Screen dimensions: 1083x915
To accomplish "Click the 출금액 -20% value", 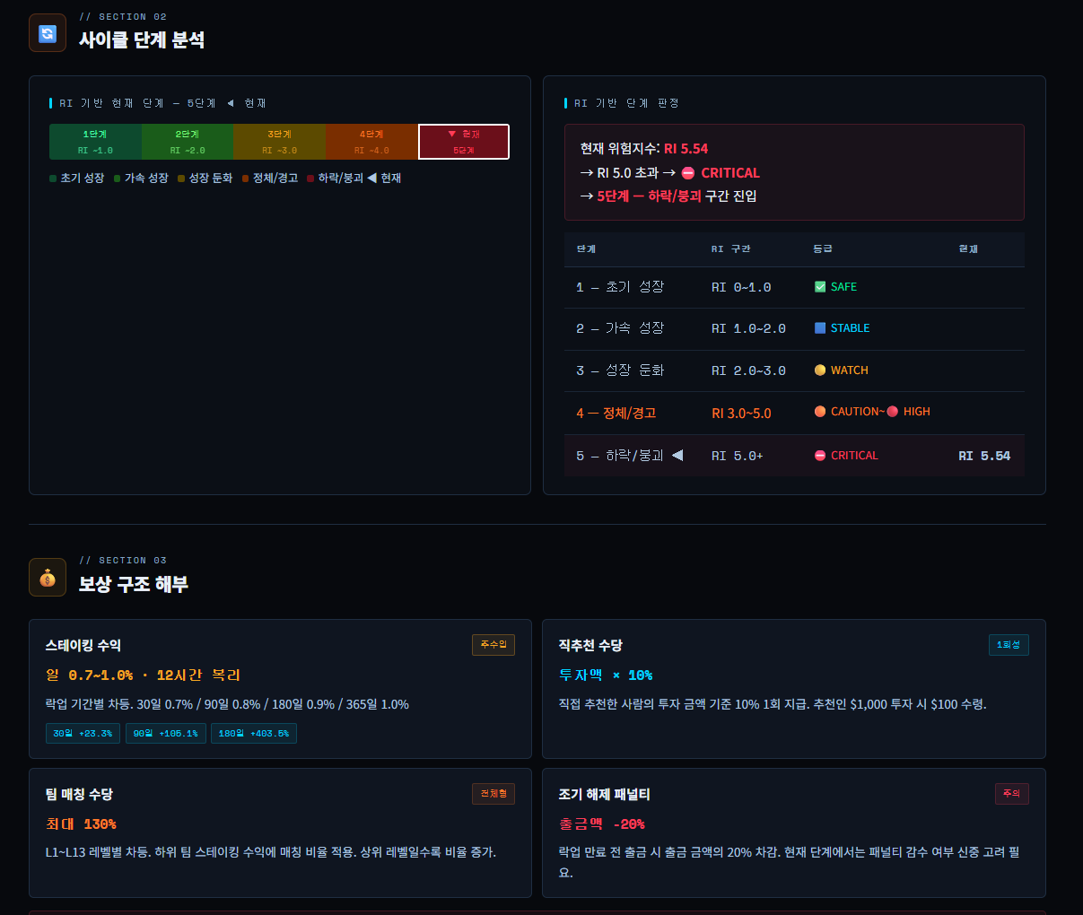I will click(x=602, y=824).
